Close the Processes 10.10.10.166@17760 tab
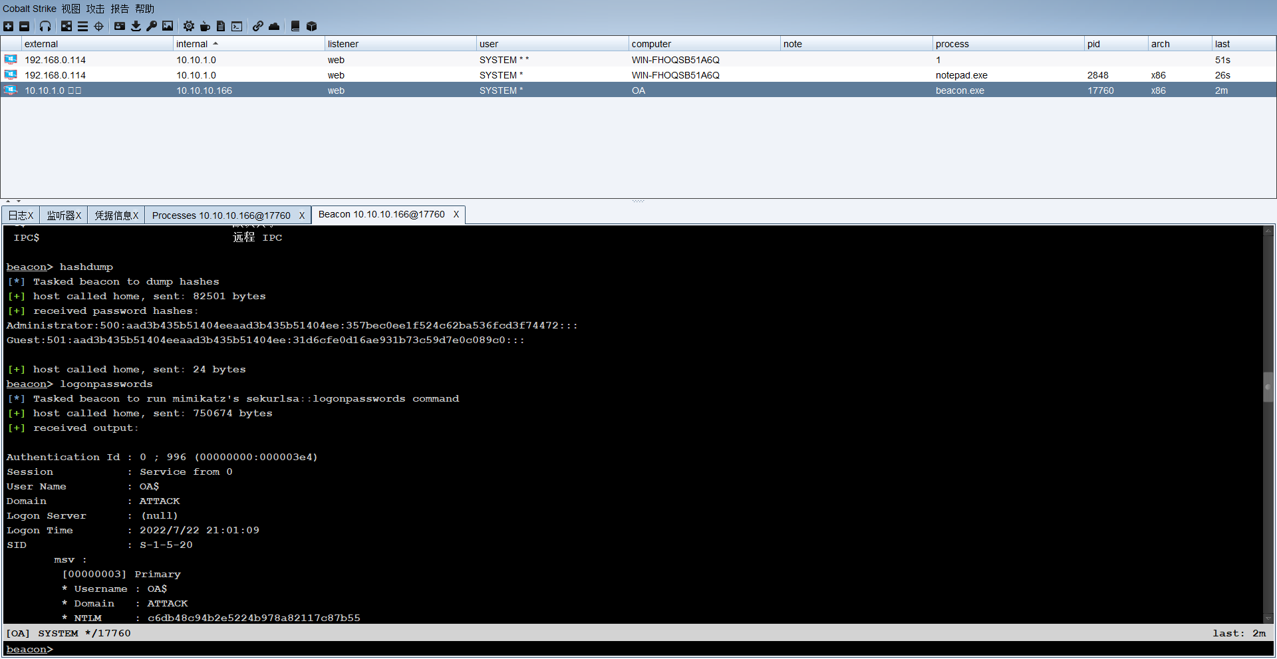Screen dimensions: 1277x659 302,215
